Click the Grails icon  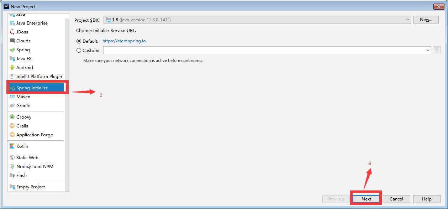point(12,126)
